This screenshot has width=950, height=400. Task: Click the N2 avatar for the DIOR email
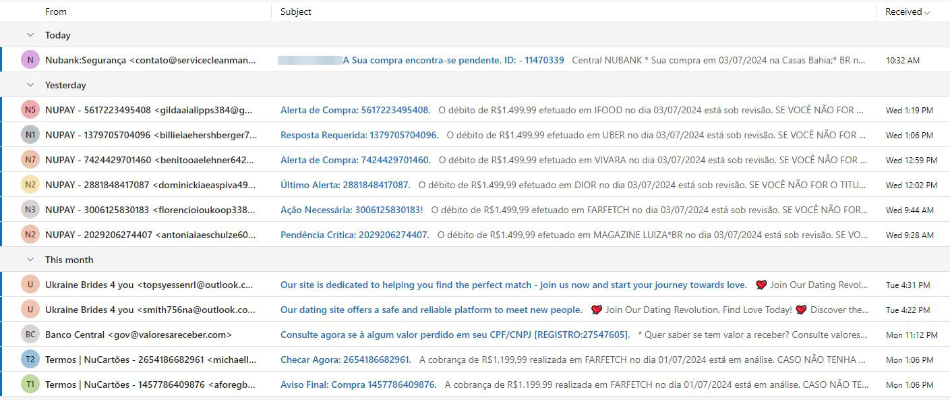[x=30, y=185]
